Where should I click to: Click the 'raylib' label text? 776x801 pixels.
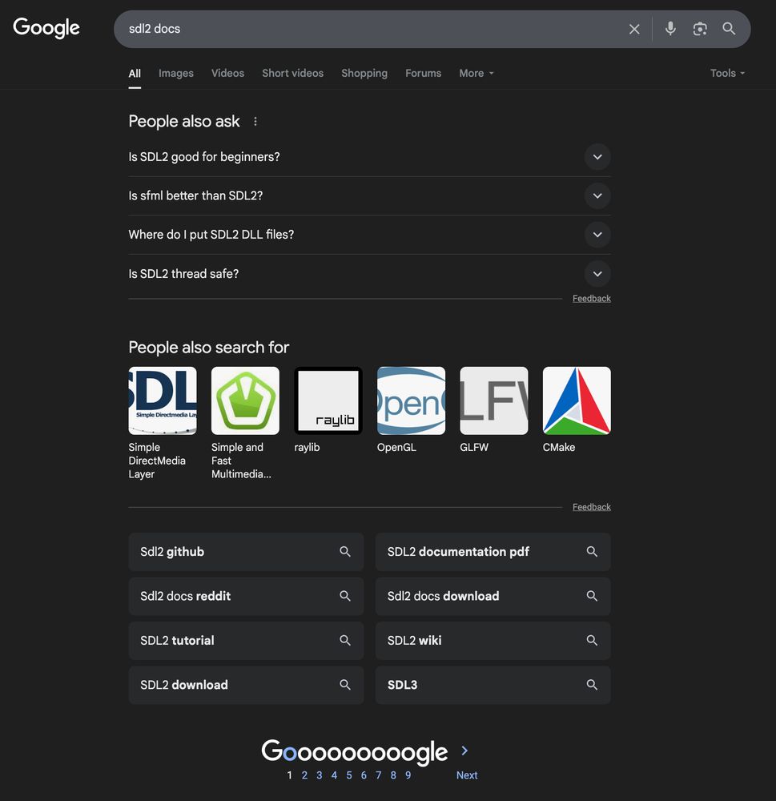pos(307,447)
